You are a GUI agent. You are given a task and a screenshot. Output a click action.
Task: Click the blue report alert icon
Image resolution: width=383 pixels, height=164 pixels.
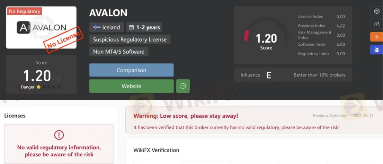click(x=377, y=49)
